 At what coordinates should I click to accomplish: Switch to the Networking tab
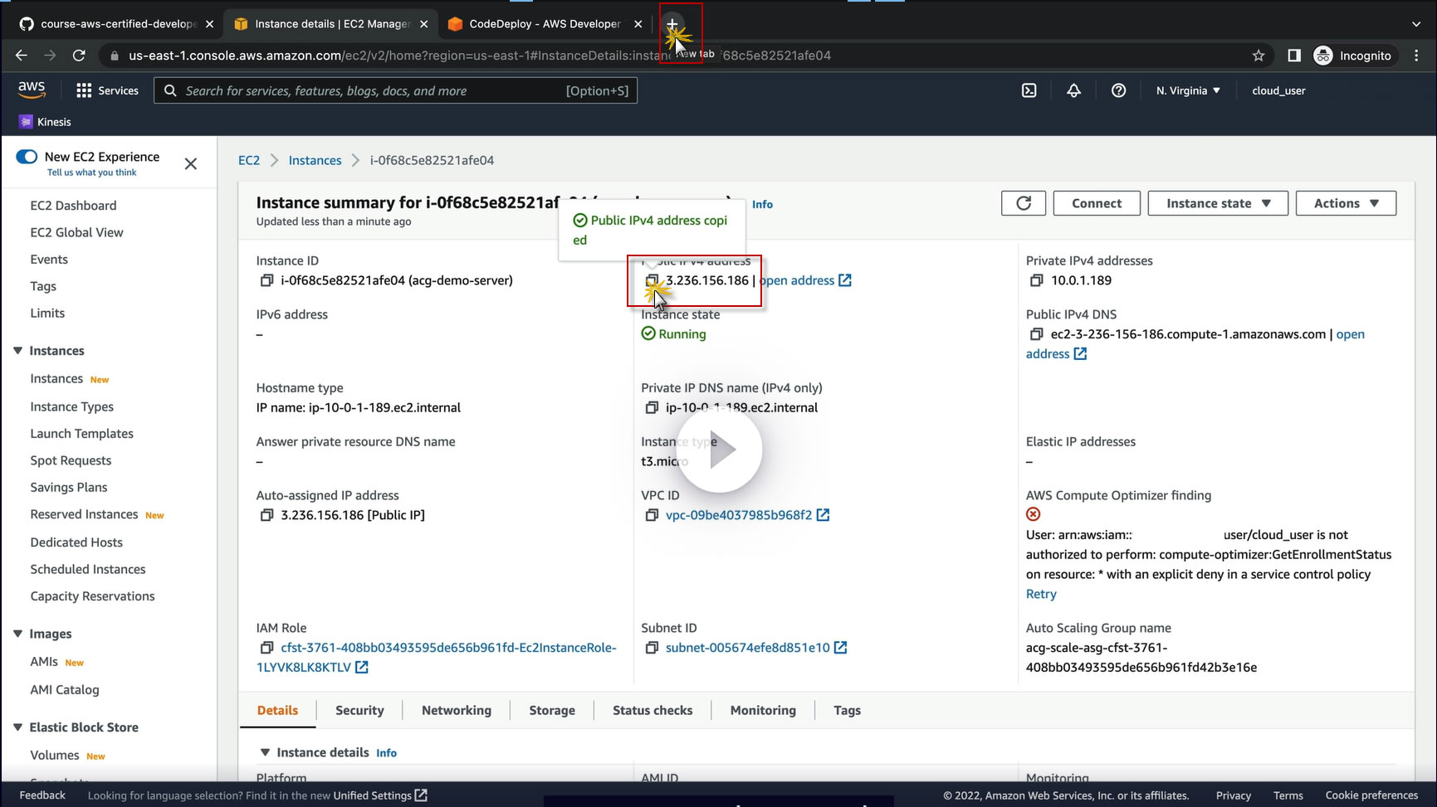[457, 711]
